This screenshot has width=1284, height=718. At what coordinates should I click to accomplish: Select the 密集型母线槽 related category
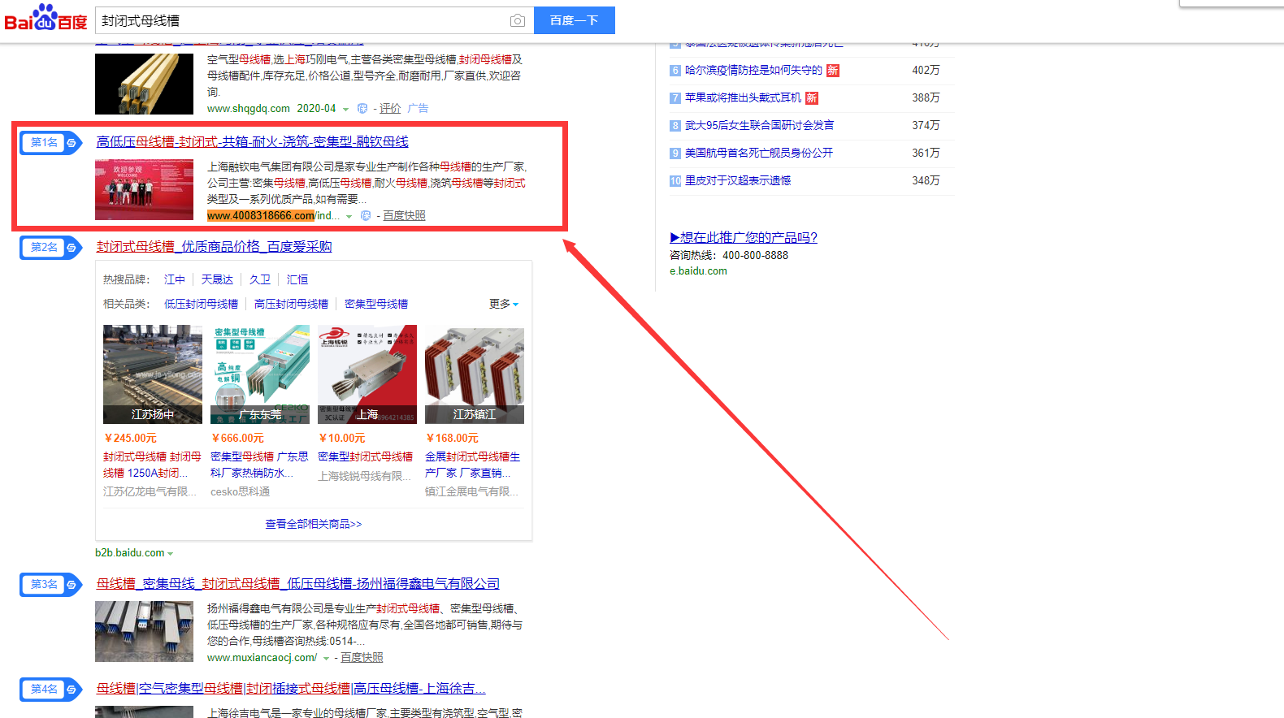click(x=376, y=304)
